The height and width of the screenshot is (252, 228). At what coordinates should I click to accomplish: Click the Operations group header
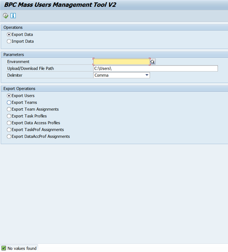click(x=13, y=27)
